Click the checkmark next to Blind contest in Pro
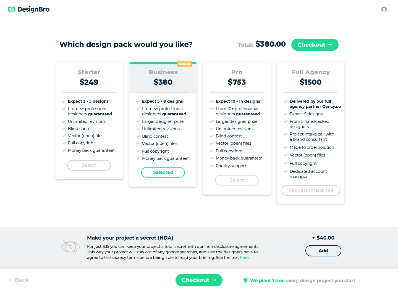 [212, 136]
